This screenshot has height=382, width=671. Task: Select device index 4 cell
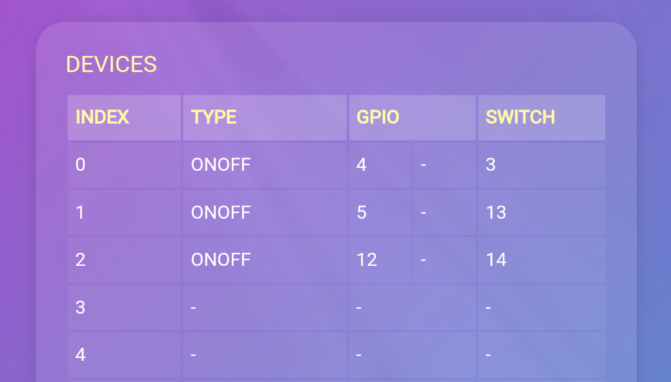(x=81, y=355)
